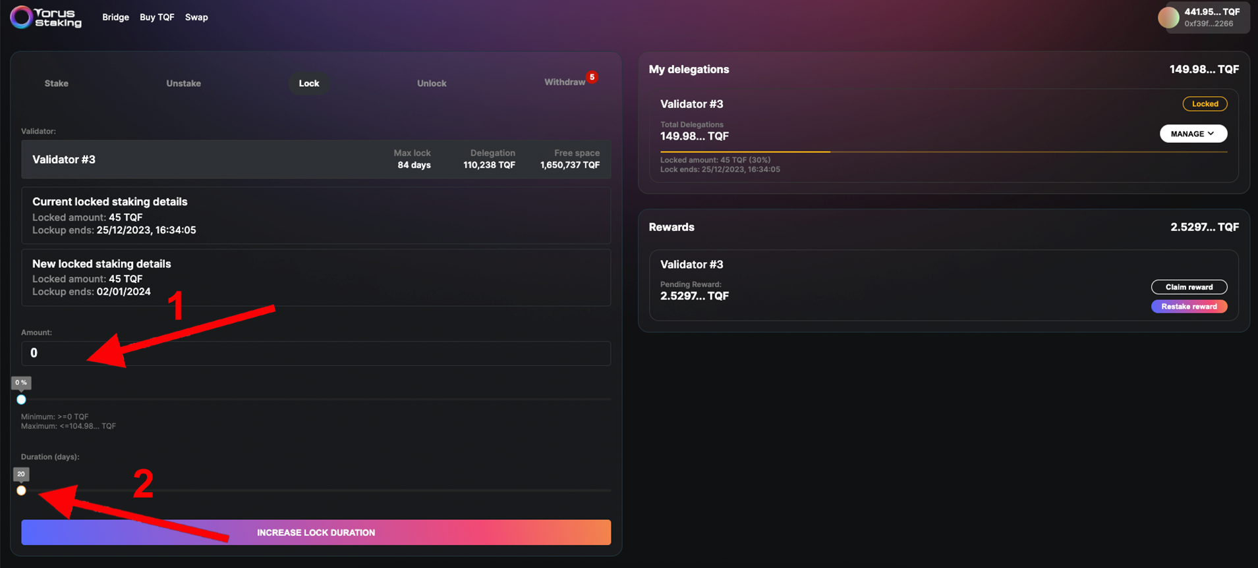Click 'Locked amount: 45 TQF (30%)' text
Image resolution: width=1258 pixels, height=568 pixels.
tap(715, 160)
